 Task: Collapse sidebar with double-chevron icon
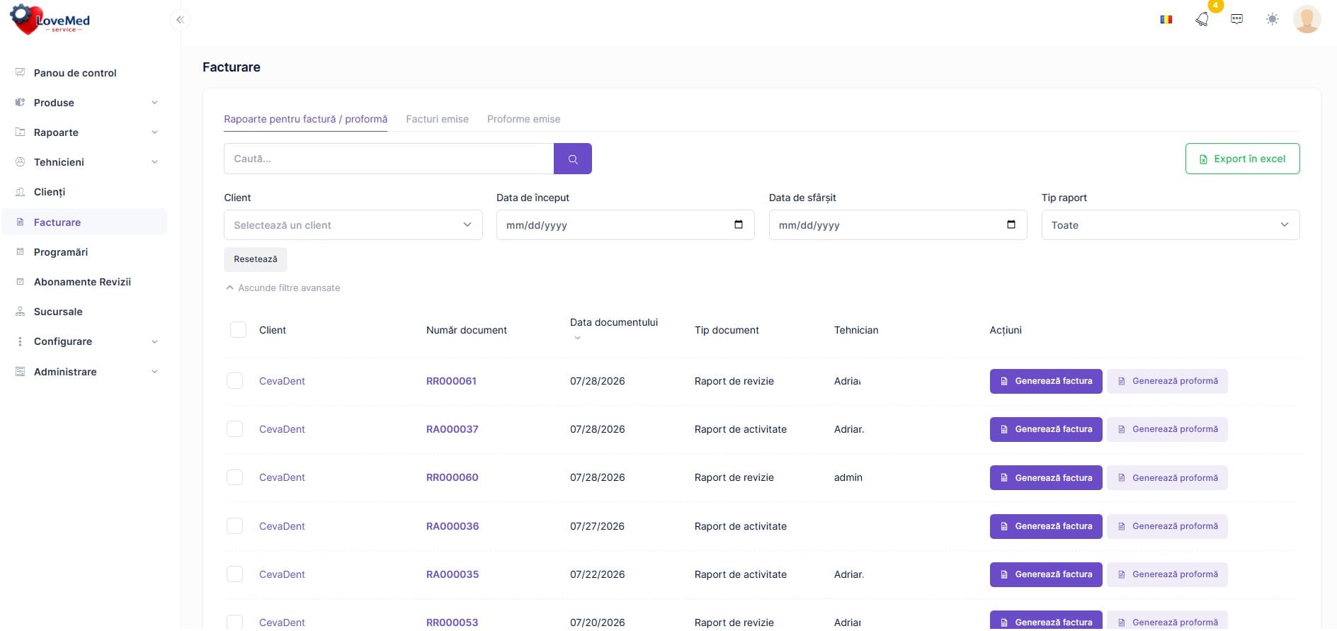[x=180, y=20]
